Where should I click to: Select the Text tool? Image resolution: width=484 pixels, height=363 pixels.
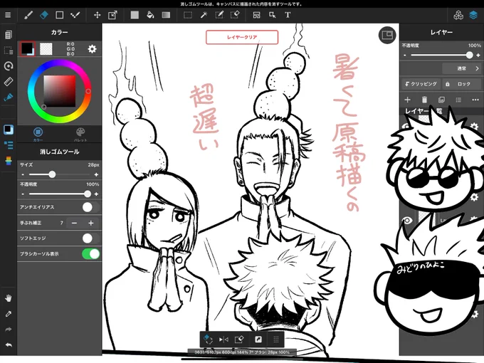click(288, 15)
